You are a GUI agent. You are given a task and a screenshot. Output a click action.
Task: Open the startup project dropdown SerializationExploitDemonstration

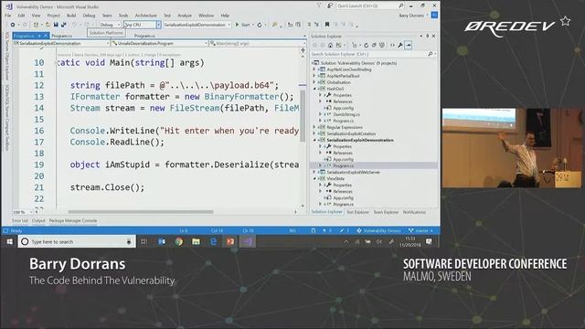(197, 25)
